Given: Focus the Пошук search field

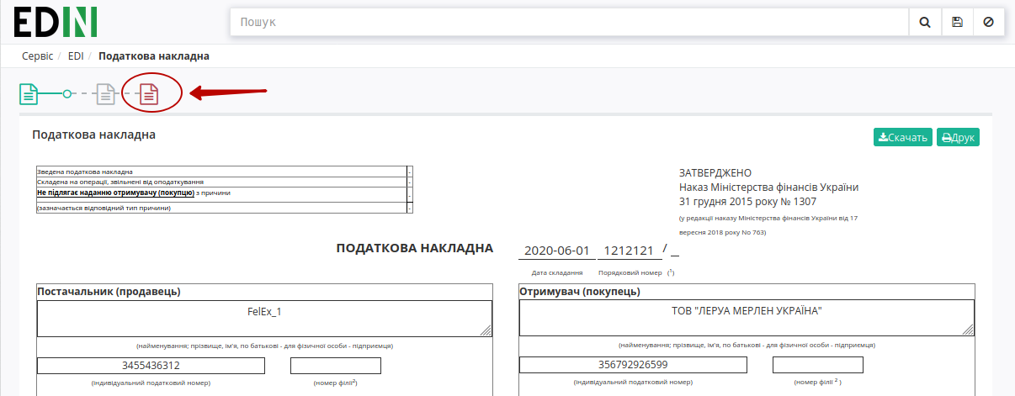Looking at the screenshot, I should [569, 23].
